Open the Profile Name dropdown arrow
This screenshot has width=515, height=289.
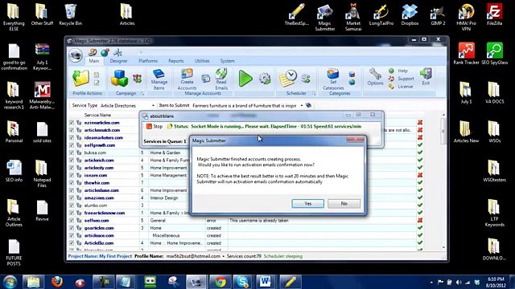[224, 256]
